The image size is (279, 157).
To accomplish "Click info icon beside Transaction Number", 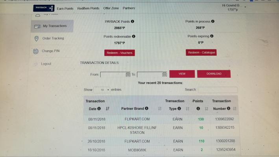I will [x=229, y=108].
